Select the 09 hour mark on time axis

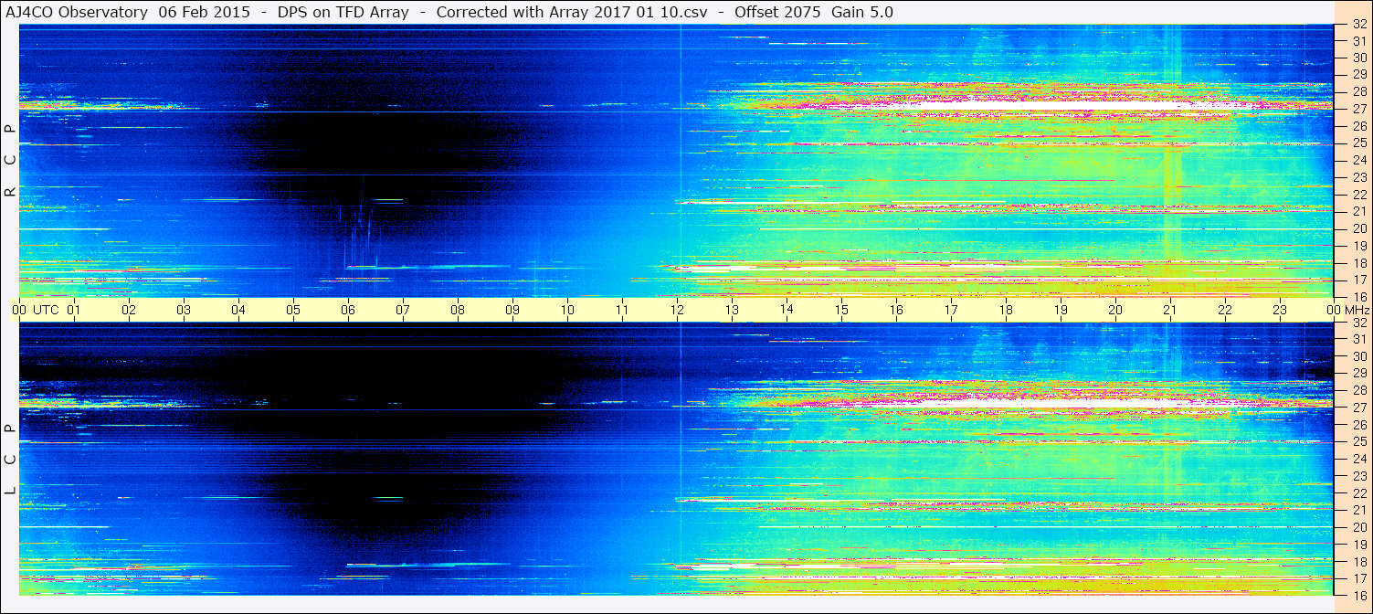click(x=512, y=310)
